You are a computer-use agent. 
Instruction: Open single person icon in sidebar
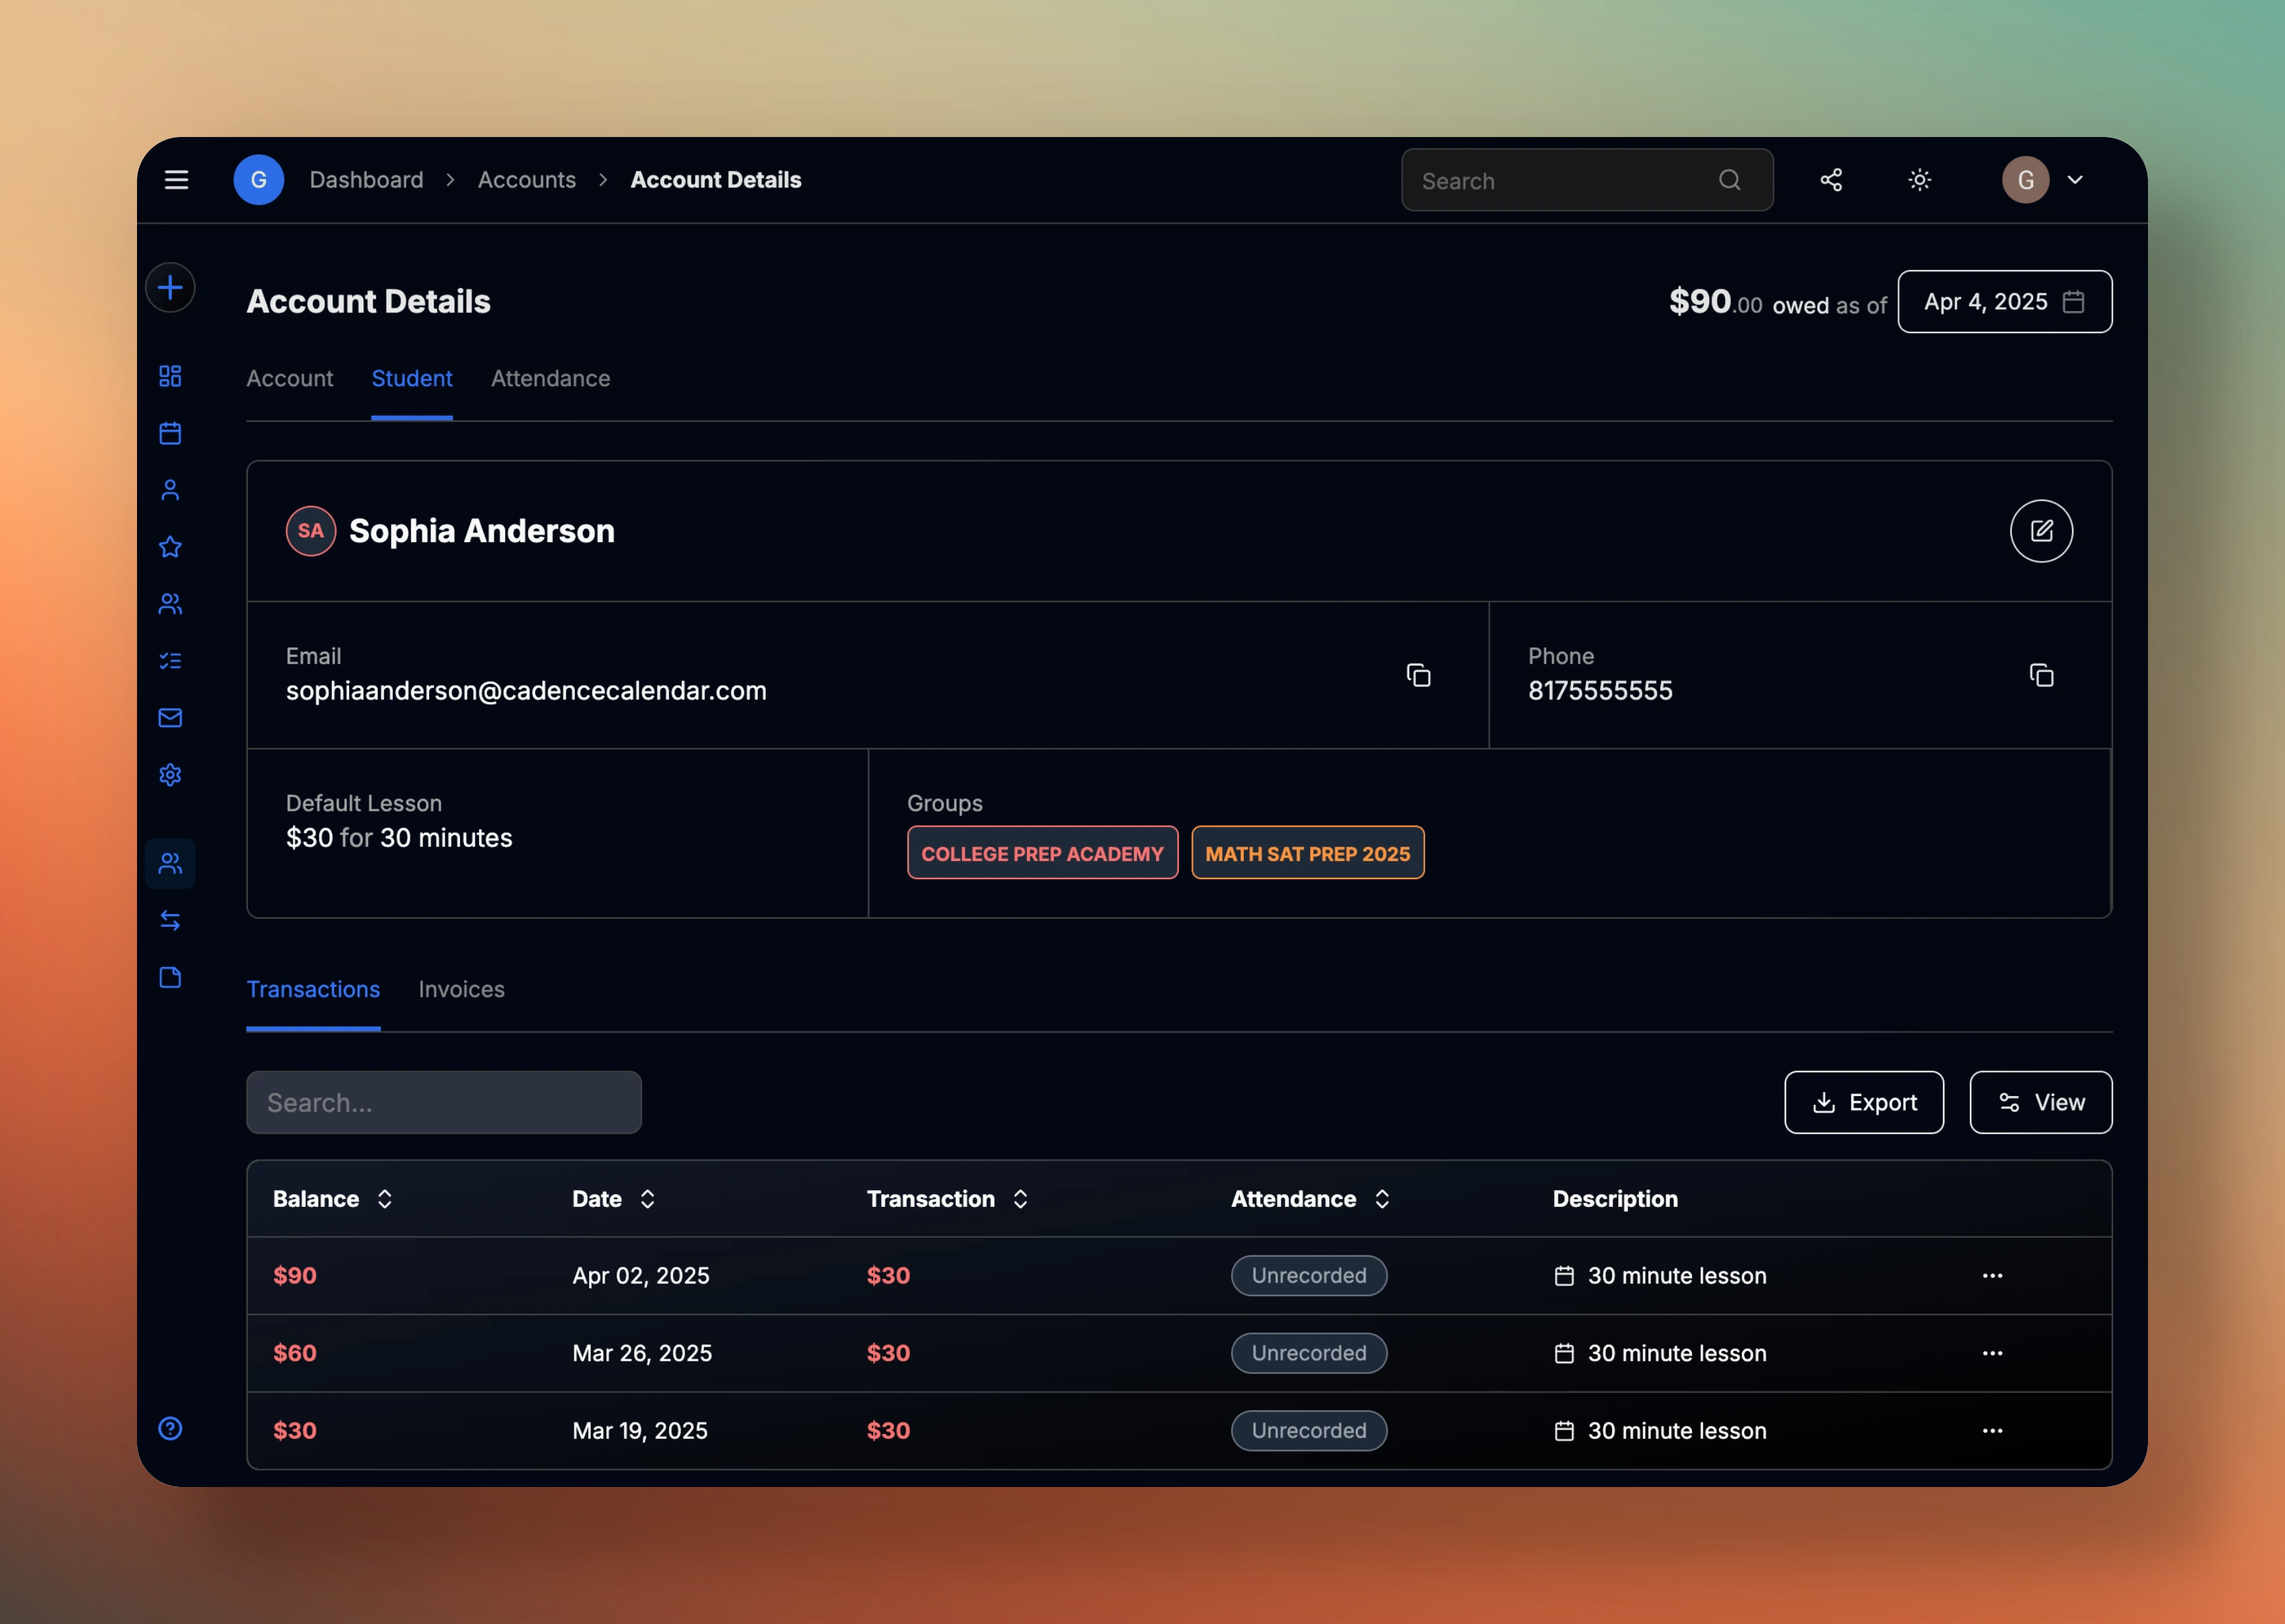point(170,490)
